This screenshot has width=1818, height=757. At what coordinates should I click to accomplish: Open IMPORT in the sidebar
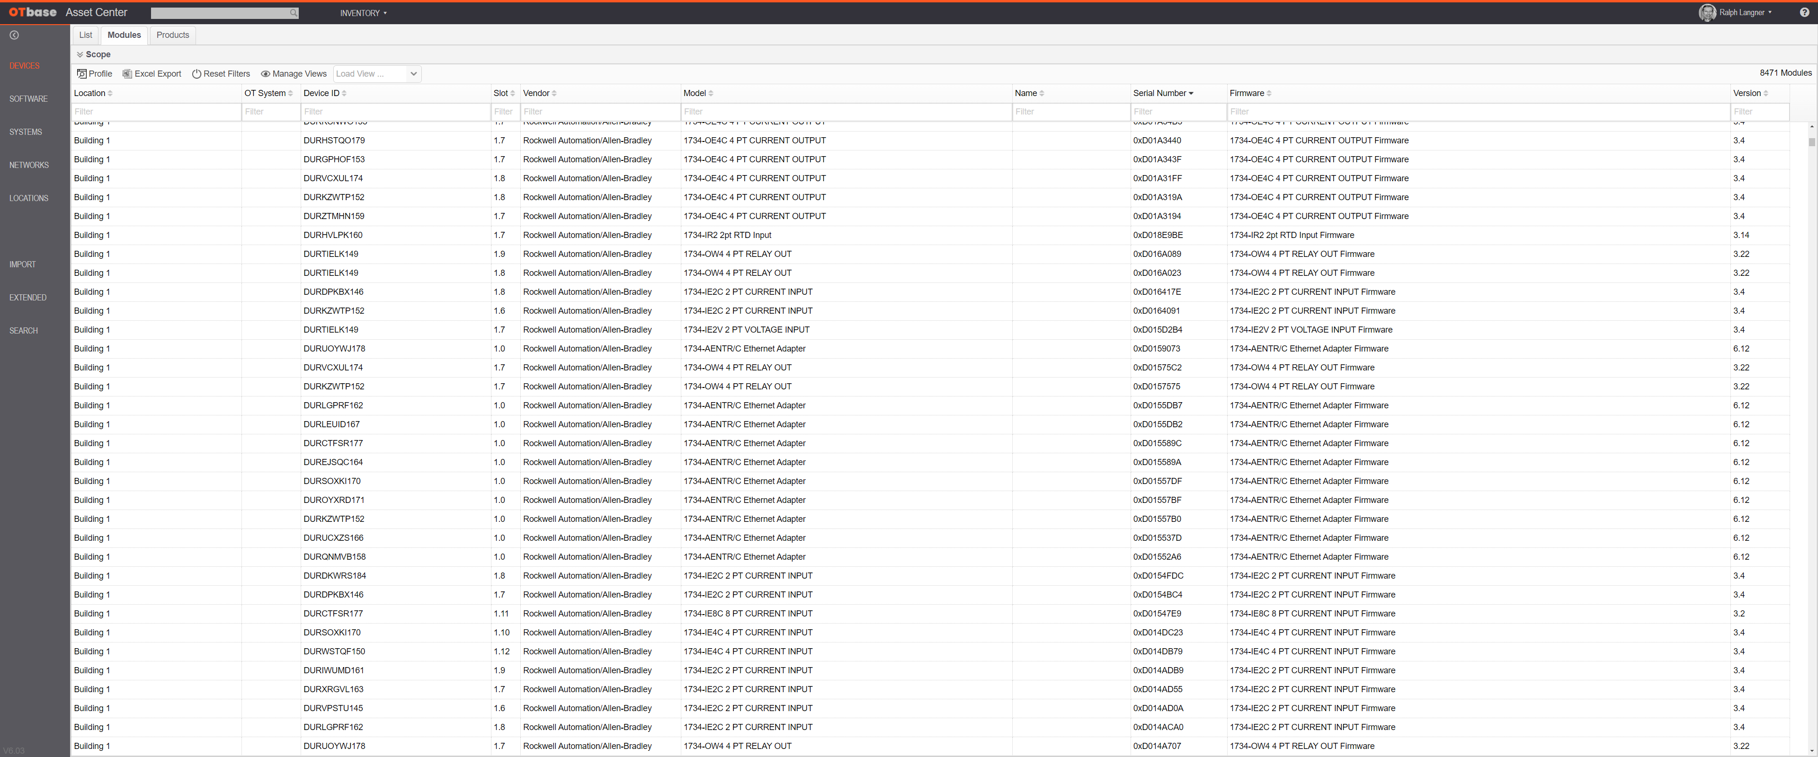coord(23,264)
